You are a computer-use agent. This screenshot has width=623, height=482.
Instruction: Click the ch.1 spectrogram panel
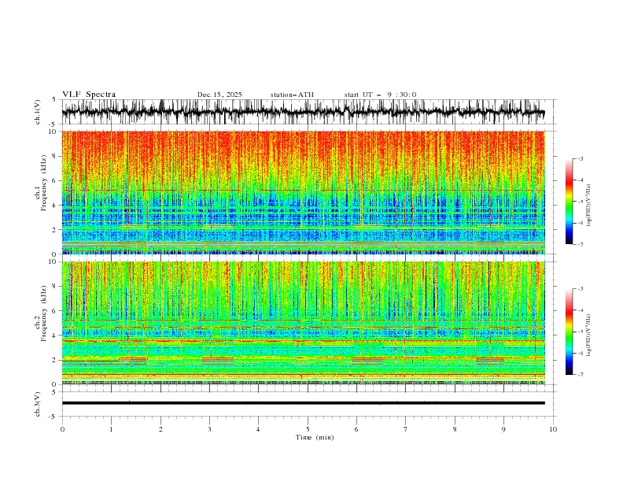[x=303, y=192]
